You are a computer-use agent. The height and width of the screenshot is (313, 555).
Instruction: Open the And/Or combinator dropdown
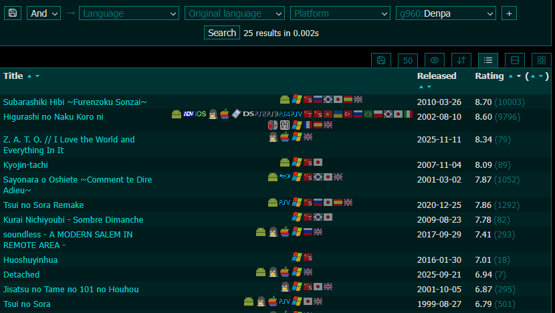click(44, 13)
